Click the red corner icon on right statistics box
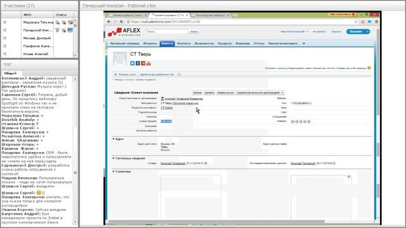The width and height of the screenshot is (406, 228). (349, 177)
